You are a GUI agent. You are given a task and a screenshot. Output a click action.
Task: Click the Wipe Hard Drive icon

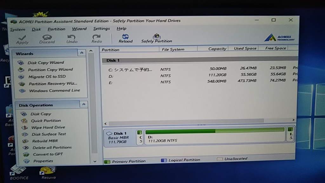tap(24, 127)
